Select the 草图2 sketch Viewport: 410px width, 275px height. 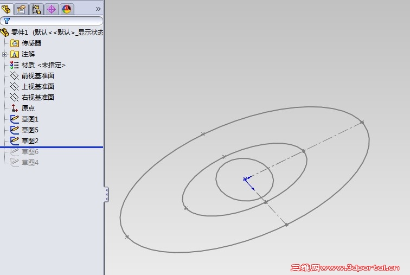click(30, 141)
